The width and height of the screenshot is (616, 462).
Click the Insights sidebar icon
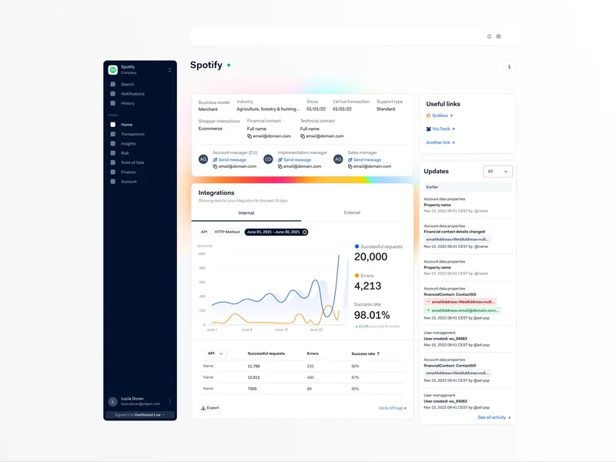tap(112, 143)
